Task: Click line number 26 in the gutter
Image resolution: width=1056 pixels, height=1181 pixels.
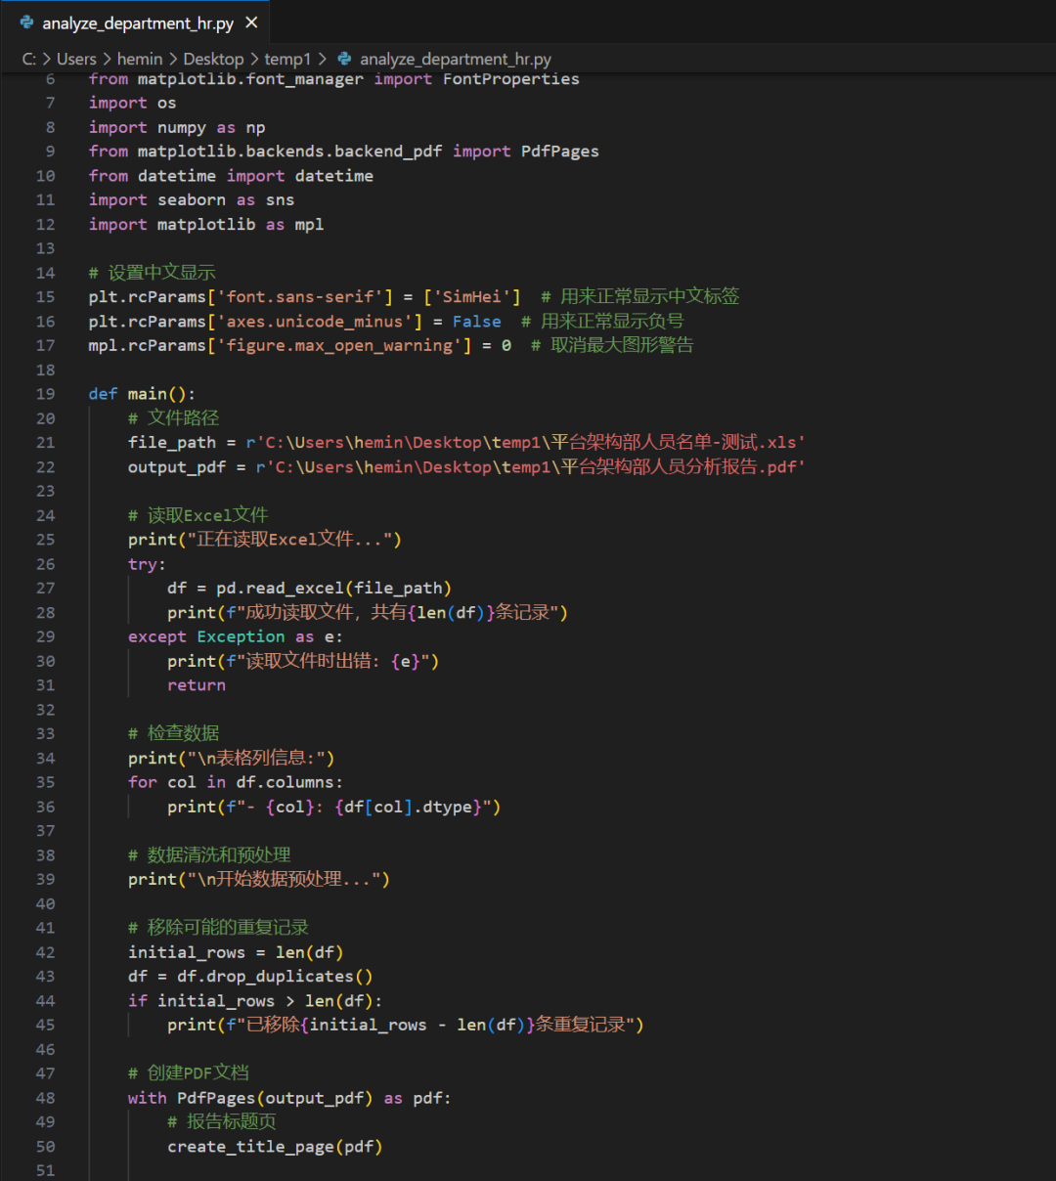Action: (46, 564)
